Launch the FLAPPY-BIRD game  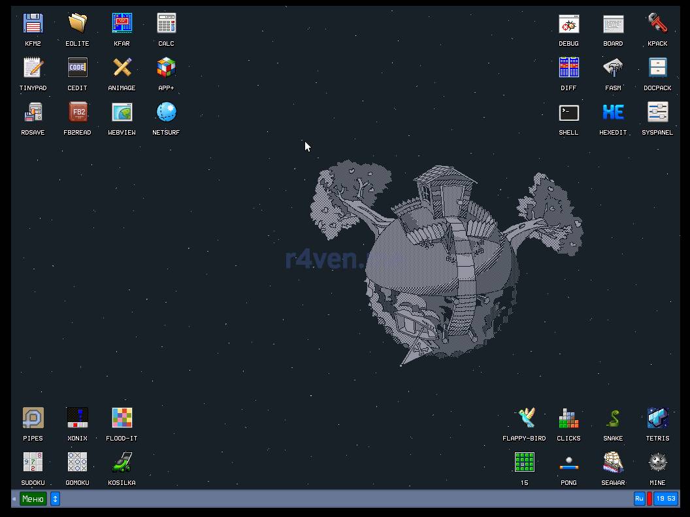click(x=524, y=418)
